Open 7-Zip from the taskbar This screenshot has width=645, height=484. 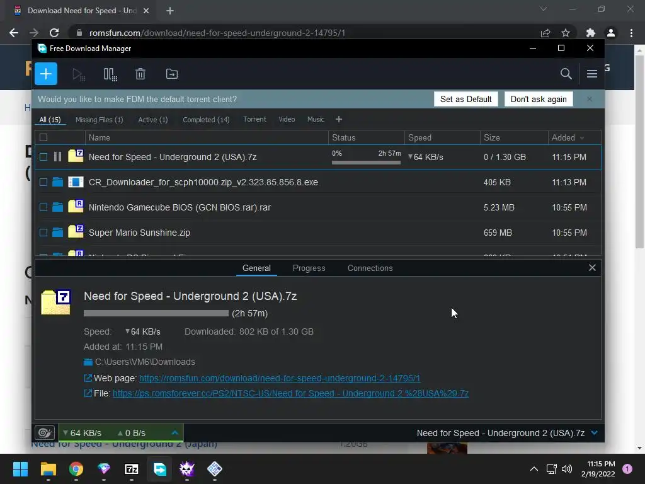(131, 469)
